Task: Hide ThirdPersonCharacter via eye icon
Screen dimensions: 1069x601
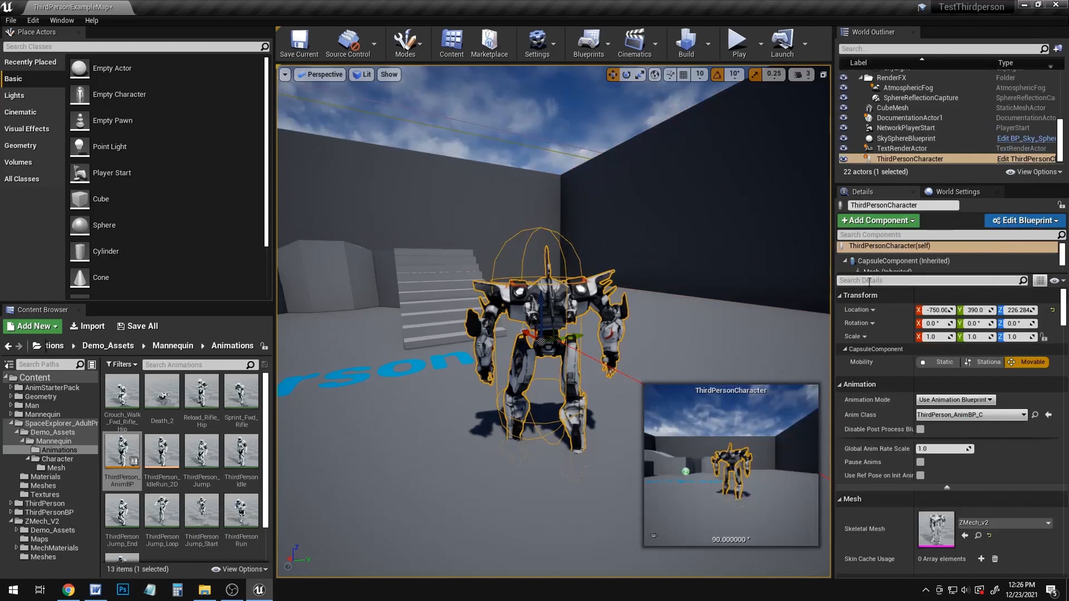Action: (843, 159)
